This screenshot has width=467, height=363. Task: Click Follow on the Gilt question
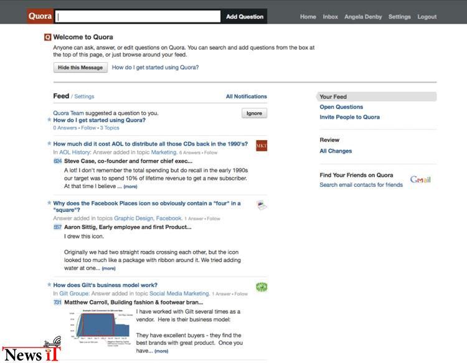241,294
